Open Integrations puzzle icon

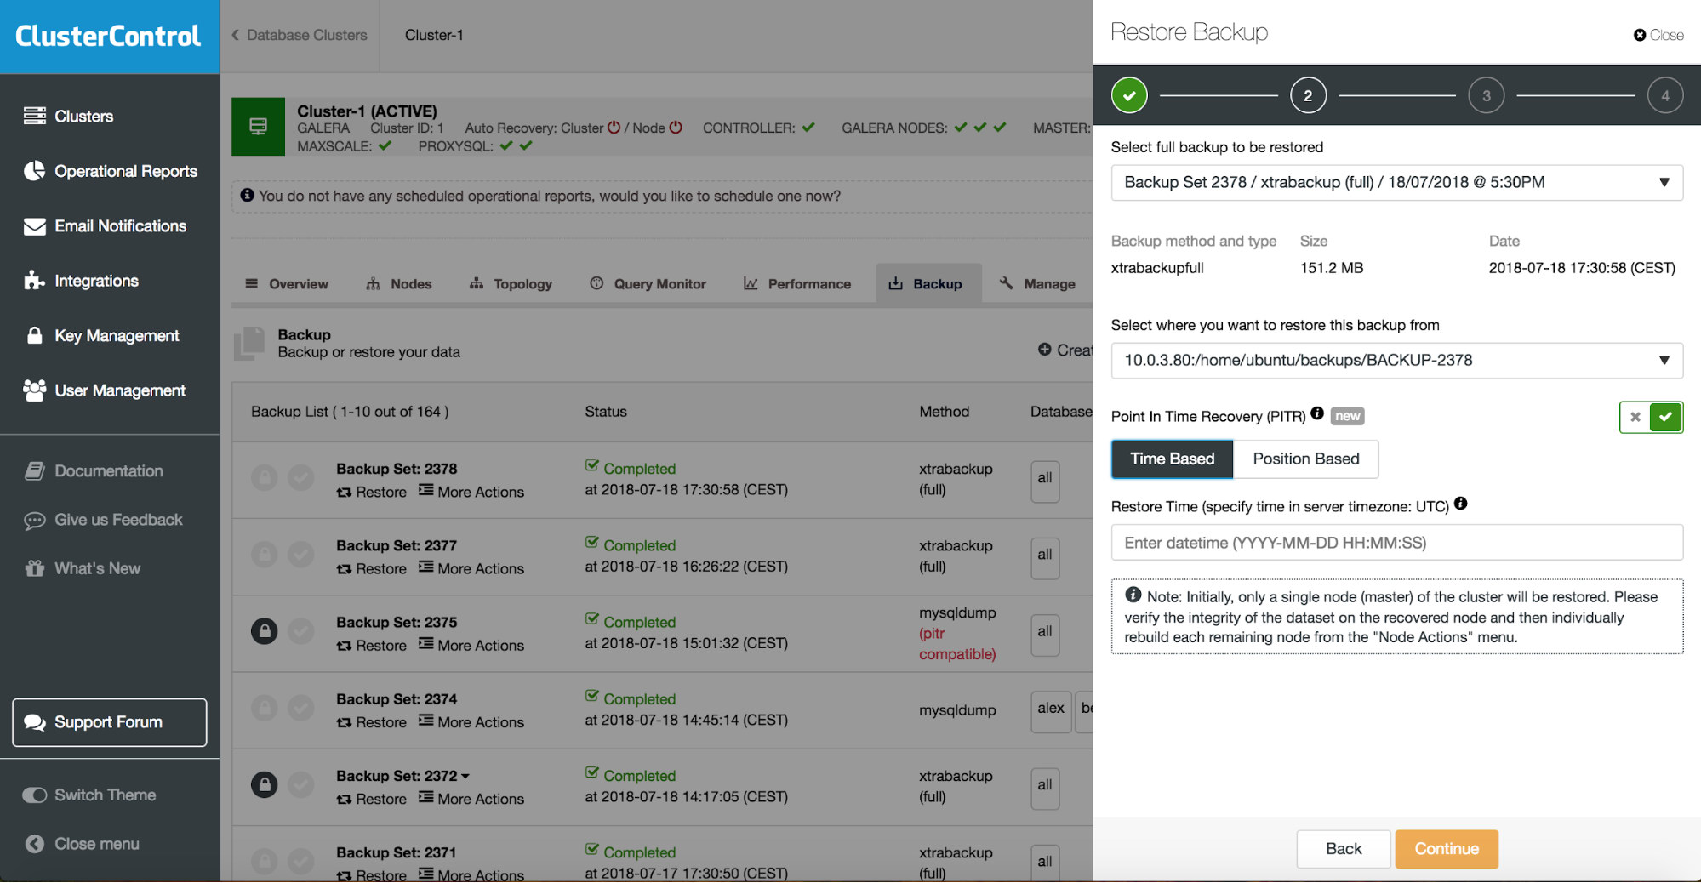[x=35, y=281]
